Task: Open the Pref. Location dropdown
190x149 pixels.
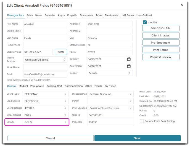Action: pos(110,108)
